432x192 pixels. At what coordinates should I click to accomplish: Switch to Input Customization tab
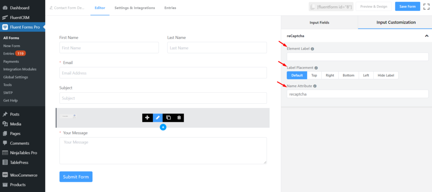click(396, 22)
